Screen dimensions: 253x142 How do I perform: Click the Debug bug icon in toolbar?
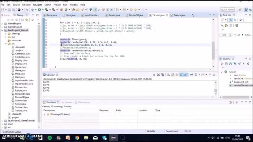32,10
